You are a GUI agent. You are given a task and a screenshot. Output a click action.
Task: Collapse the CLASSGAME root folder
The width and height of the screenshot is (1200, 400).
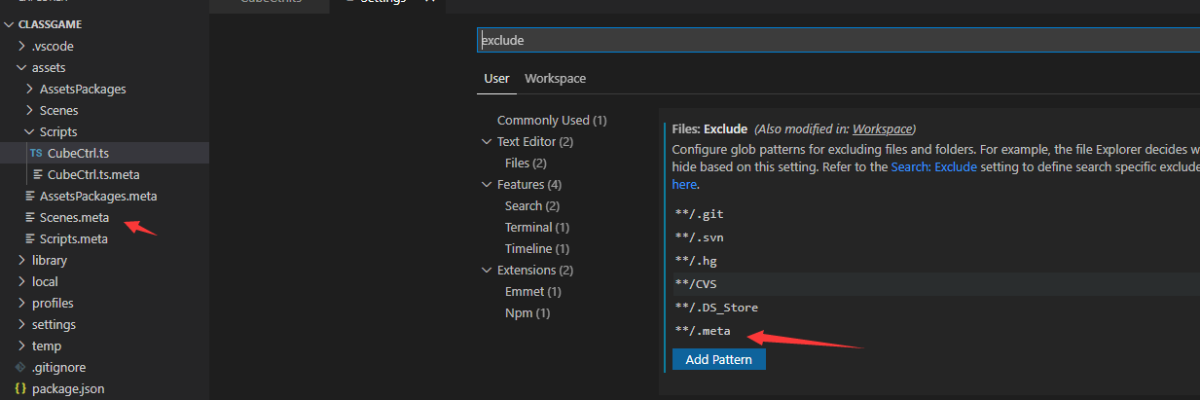pyautogui.click(x=10, y=24)
